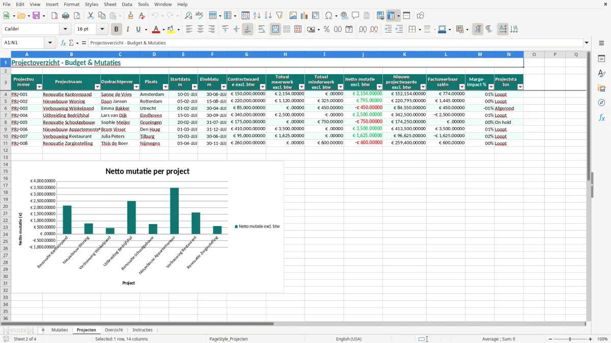
Task: Click the Insert Comment icon
Action: pos(355,16)
